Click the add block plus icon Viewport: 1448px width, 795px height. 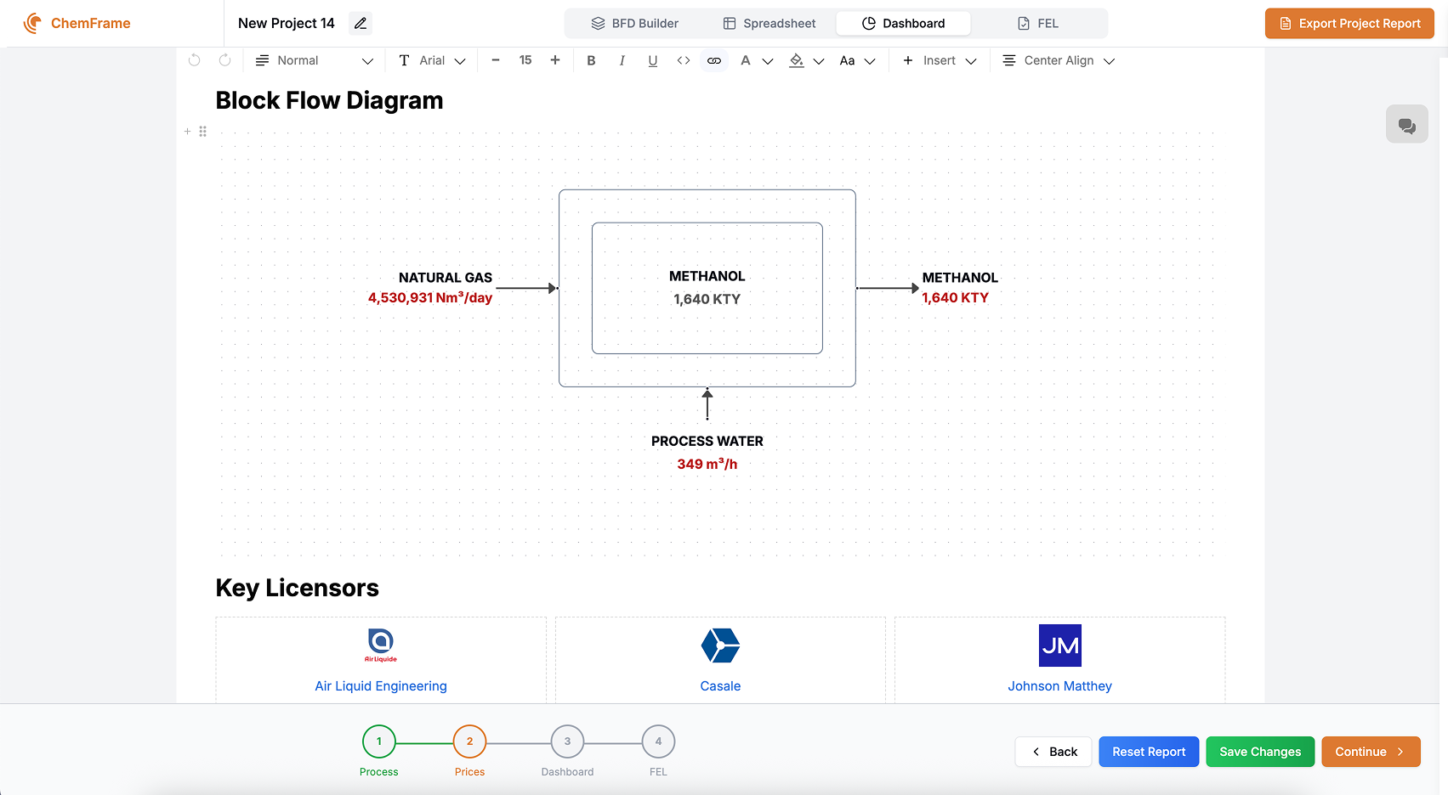(x=187, y=132)
